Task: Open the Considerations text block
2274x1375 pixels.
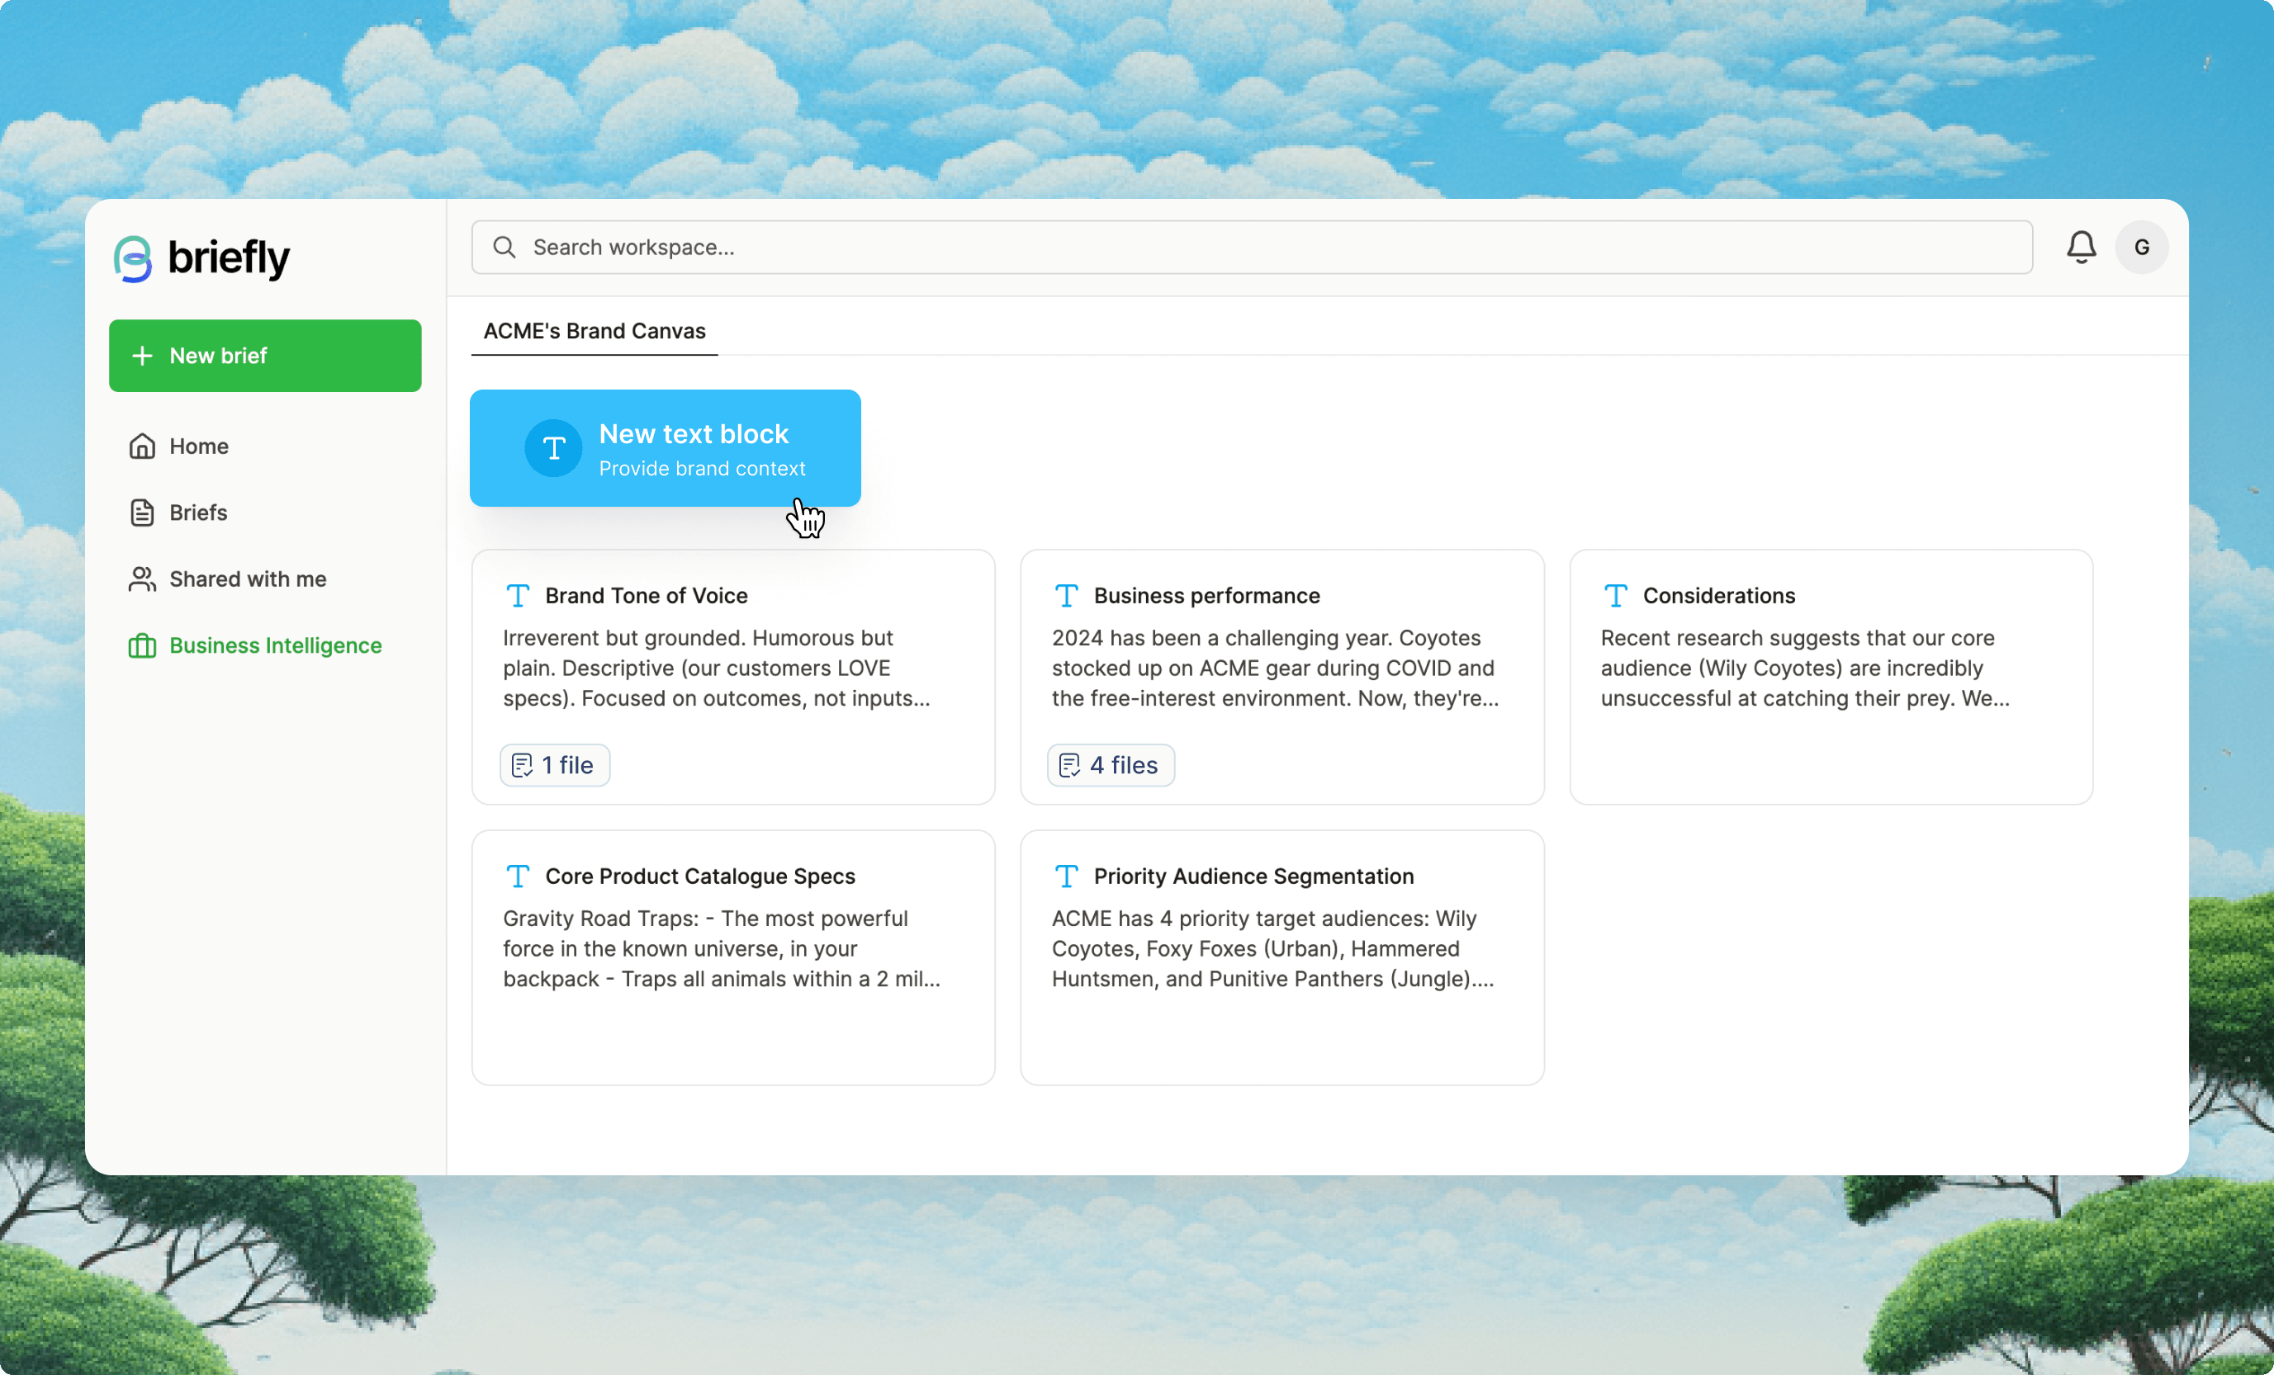Action: tap(1831, 677)
